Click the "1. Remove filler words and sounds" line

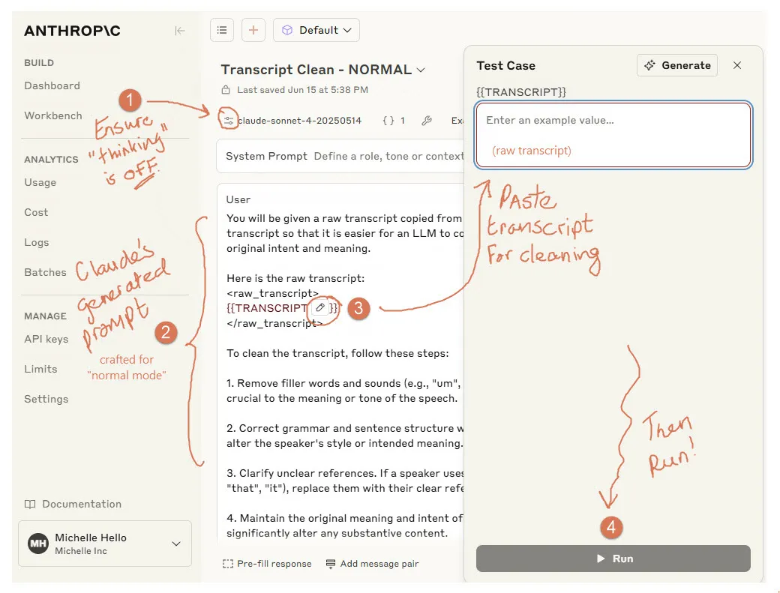[x=344, y=383]
